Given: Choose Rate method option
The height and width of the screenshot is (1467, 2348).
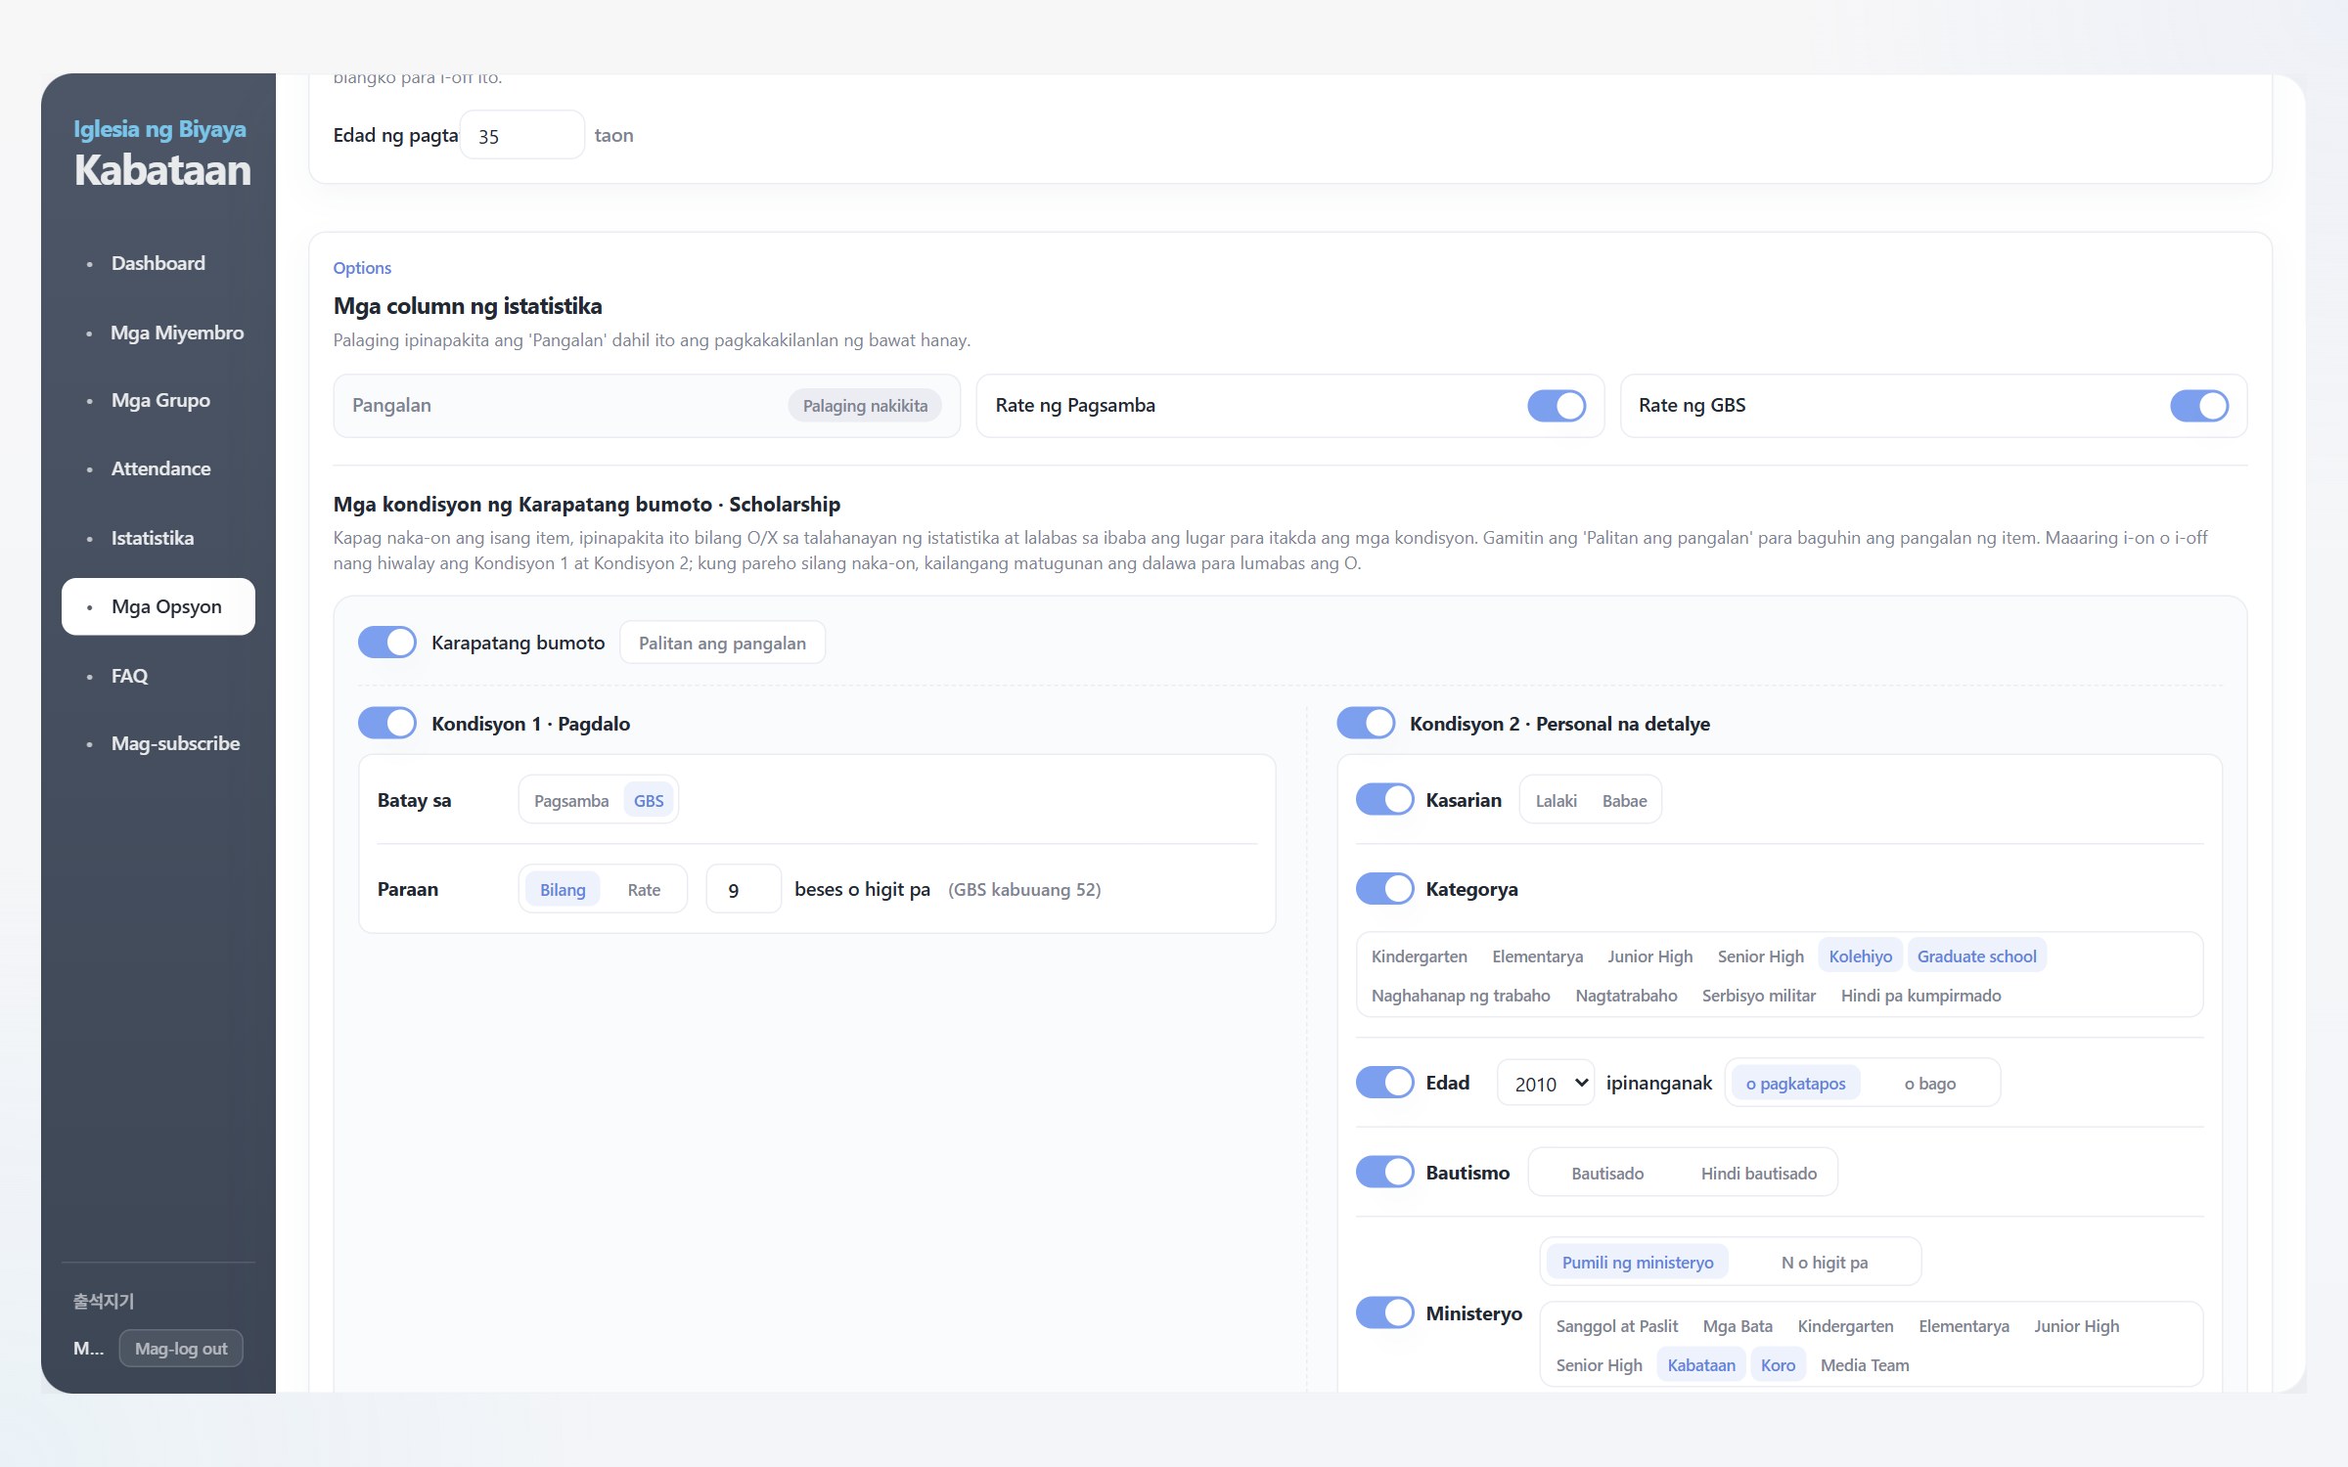Looking at the screenshot, I should (644, 890).
